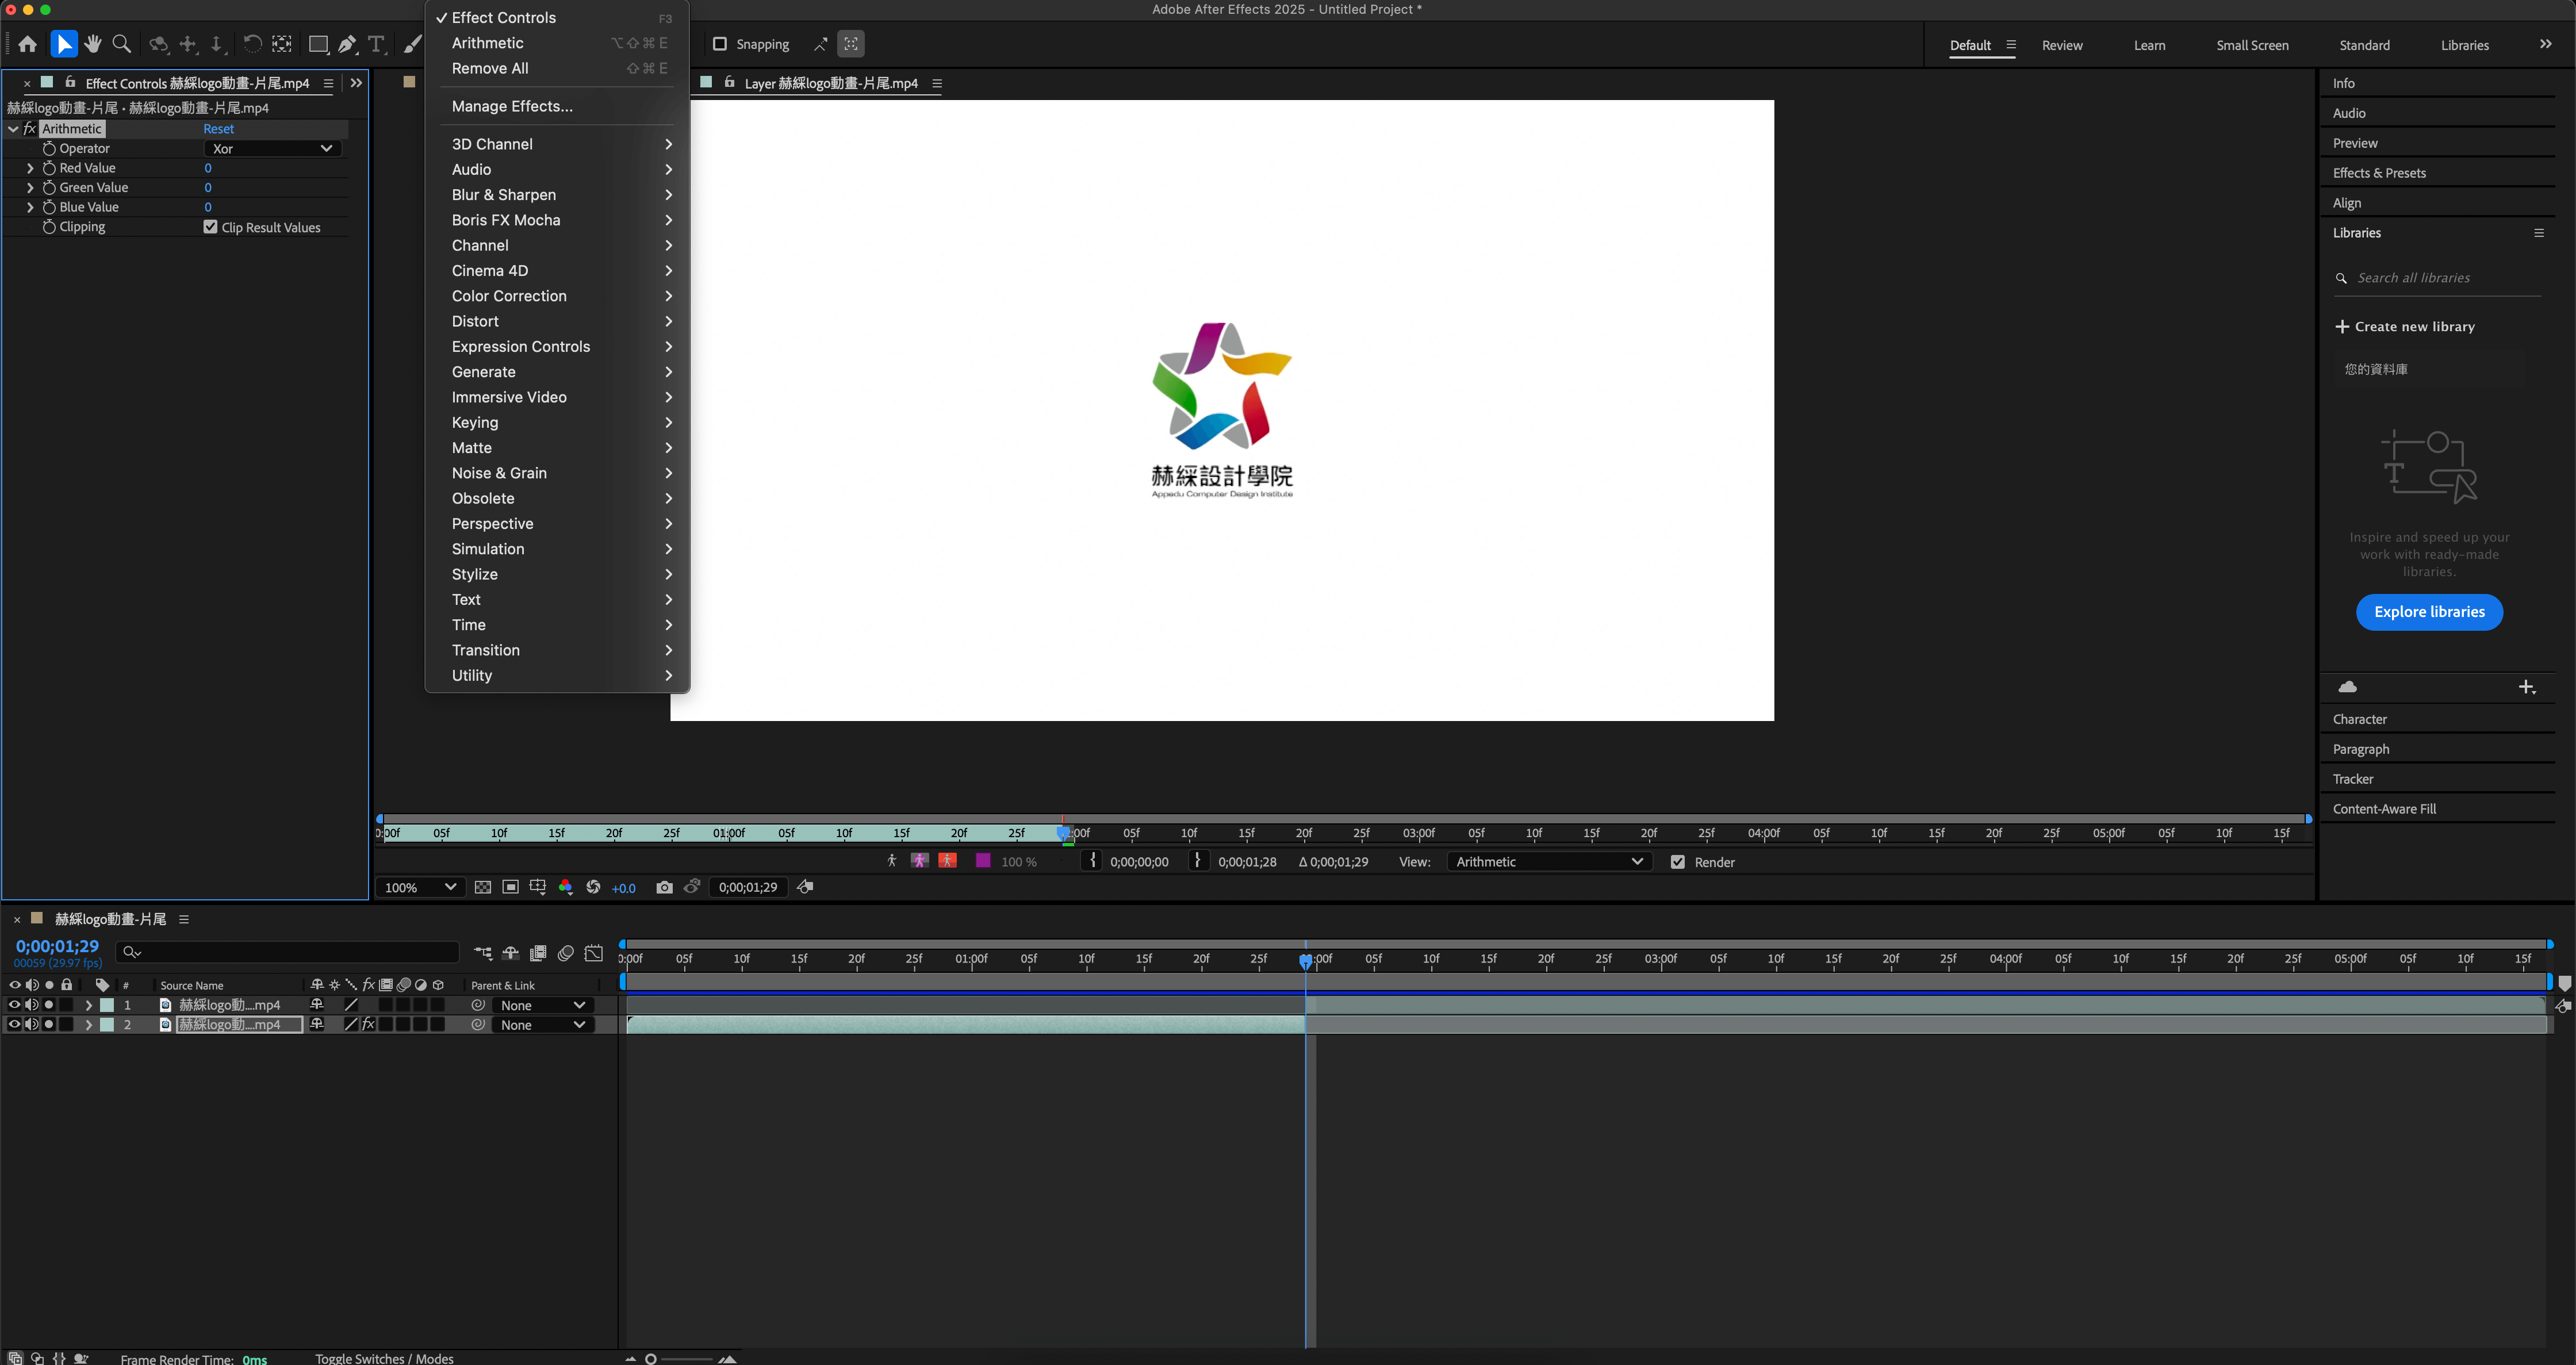This screenshot has height=1365, width=2576.
Task: Open the Graph Editor icon in timeline
Action: [x=594, y=953]
